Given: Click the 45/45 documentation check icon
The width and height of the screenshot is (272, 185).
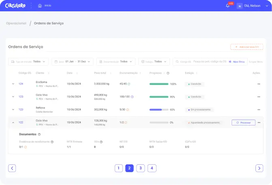Looking at the screenshot, I should [129, 84].
